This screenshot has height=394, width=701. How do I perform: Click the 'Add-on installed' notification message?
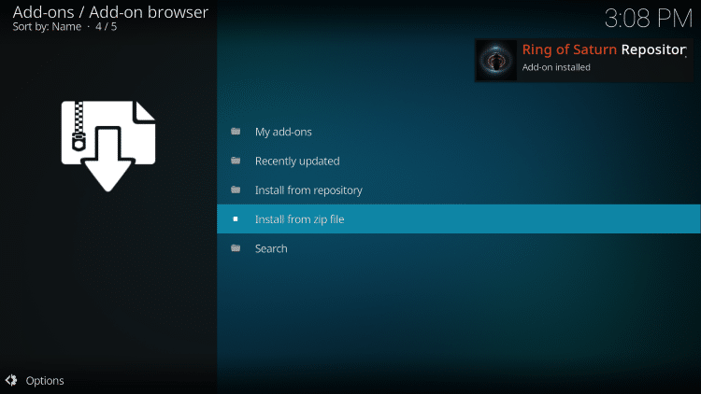coord(556,67)
